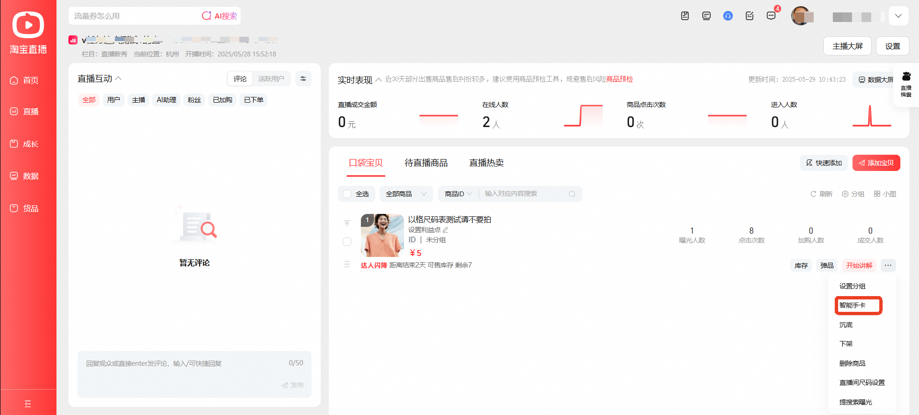
Task: Click the AI搜索 search button
Action: [x=220, y=16]
